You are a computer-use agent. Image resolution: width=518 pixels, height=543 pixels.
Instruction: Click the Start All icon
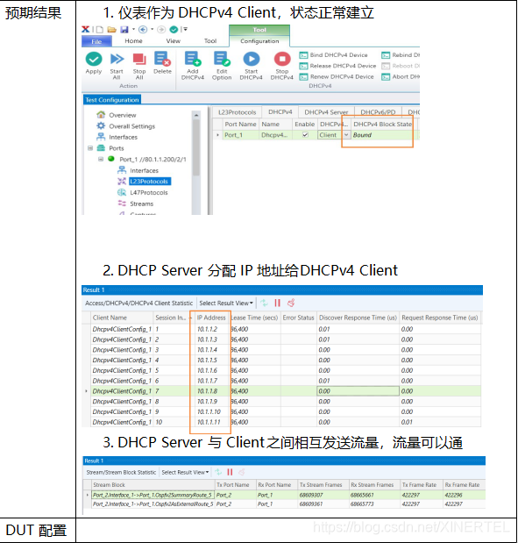pos(117,59)
